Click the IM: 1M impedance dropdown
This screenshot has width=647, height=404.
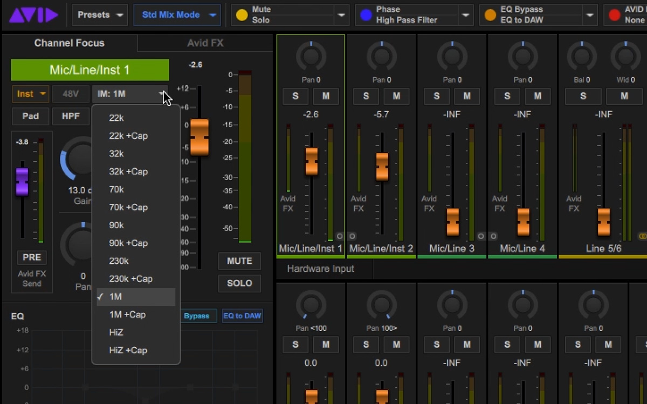click(130, 94)
